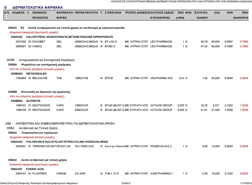Click FLUSTERIX reference price 0,0833

point(244,174)
